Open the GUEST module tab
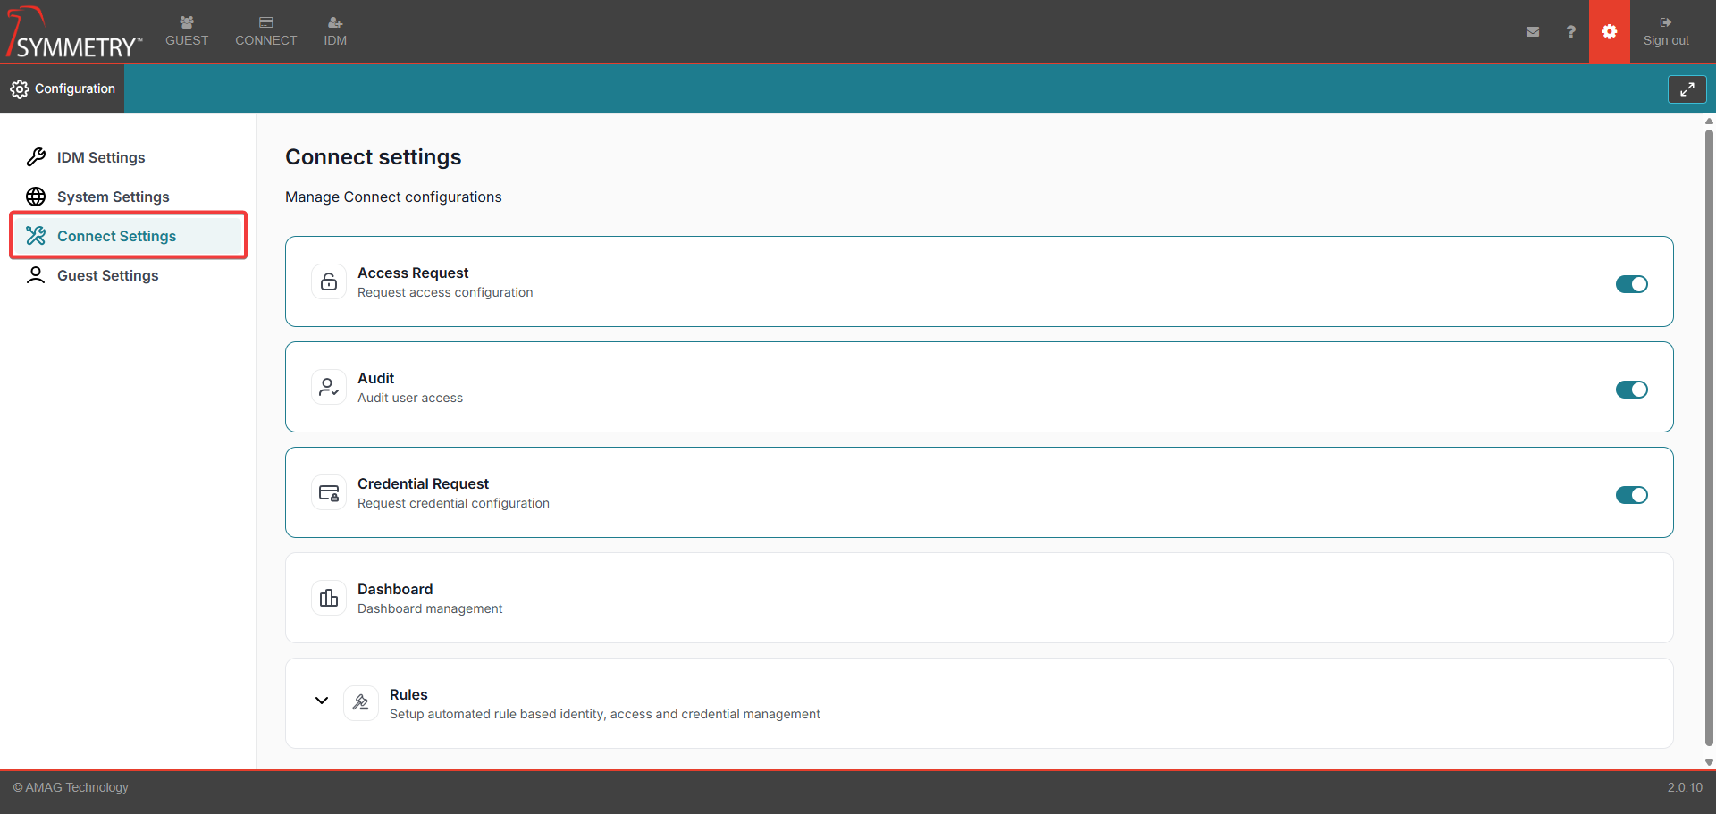 tap(187, 31)
